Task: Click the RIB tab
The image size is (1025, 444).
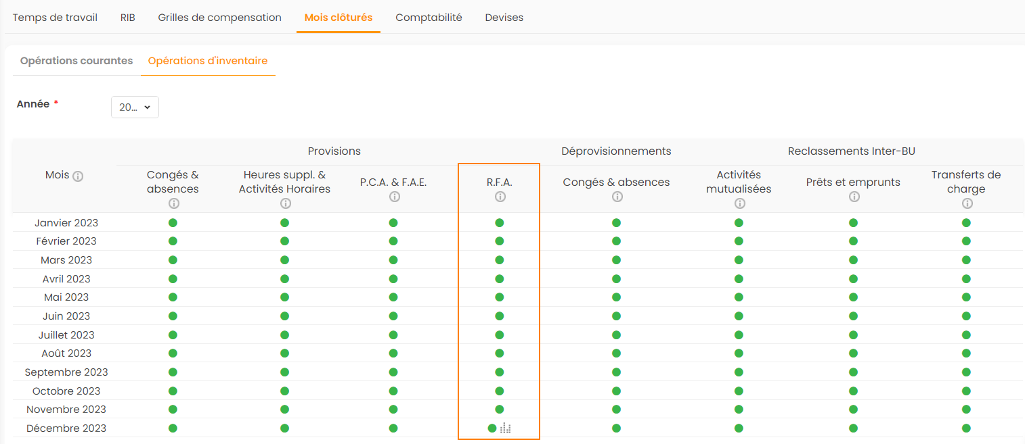Action: coord(128,18)
